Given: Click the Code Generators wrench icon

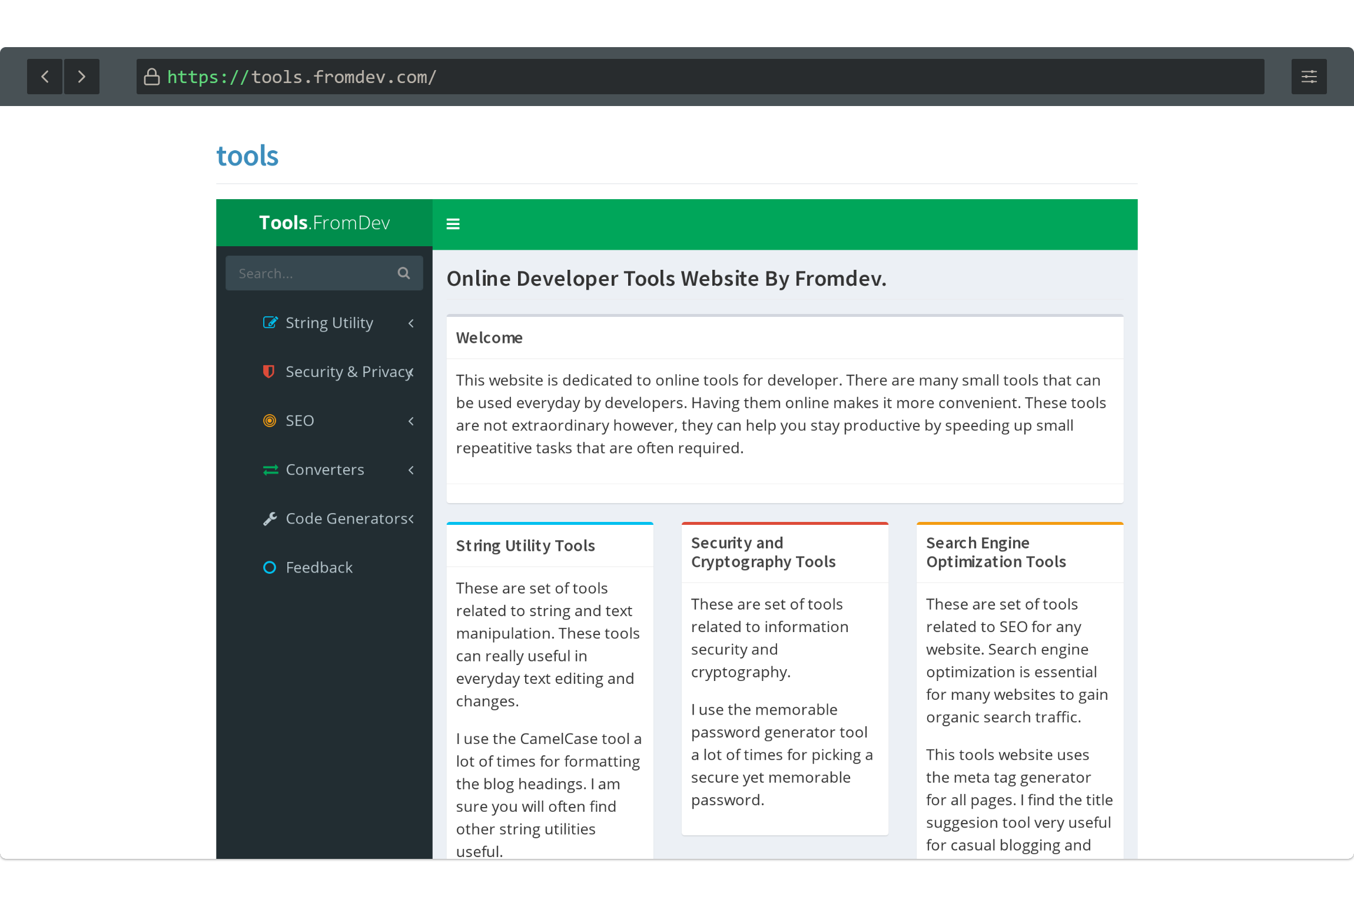Looking at the screenshot, I should coord(270,518).
